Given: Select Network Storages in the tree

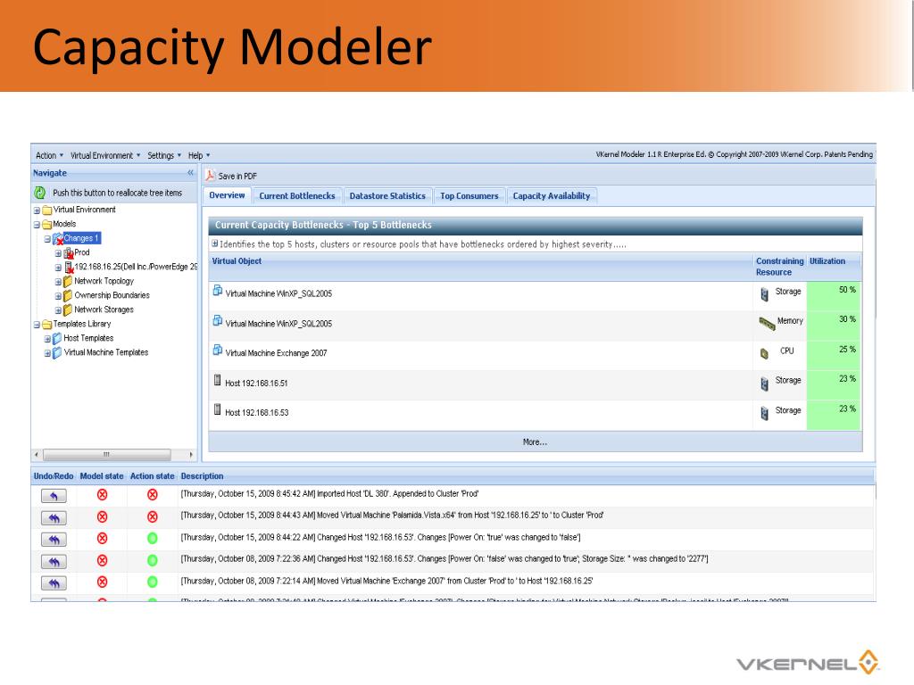Looking at the screenshot, I should 104,309.
